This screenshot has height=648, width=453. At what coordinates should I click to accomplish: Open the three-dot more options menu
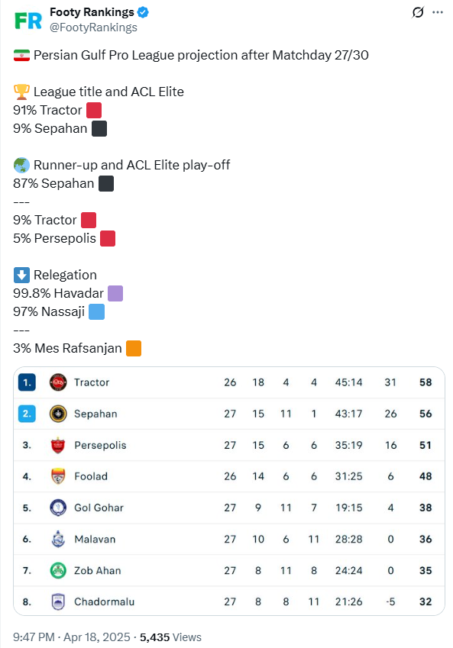[x=438, y=12]
